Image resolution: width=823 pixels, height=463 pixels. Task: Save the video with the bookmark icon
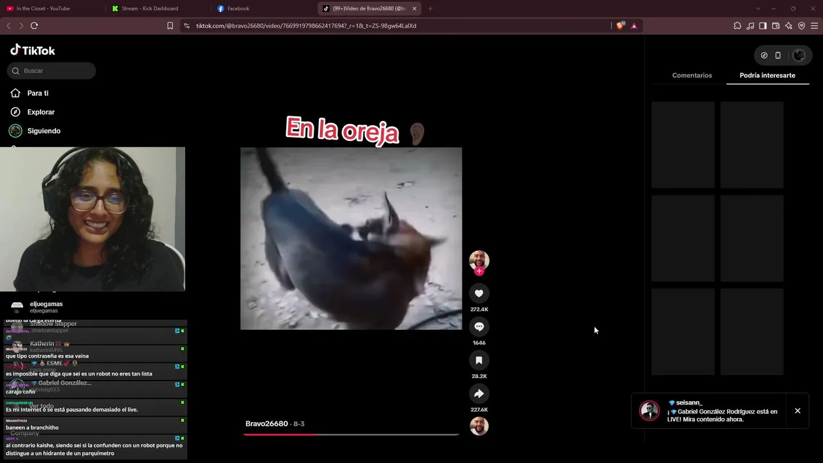479,360
